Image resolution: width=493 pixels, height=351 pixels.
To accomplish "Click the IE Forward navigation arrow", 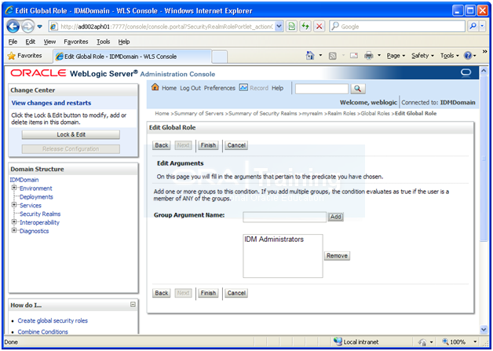I will click(x=28, y=27).
